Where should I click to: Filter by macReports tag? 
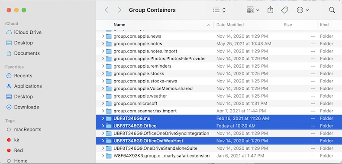point(24,129)
